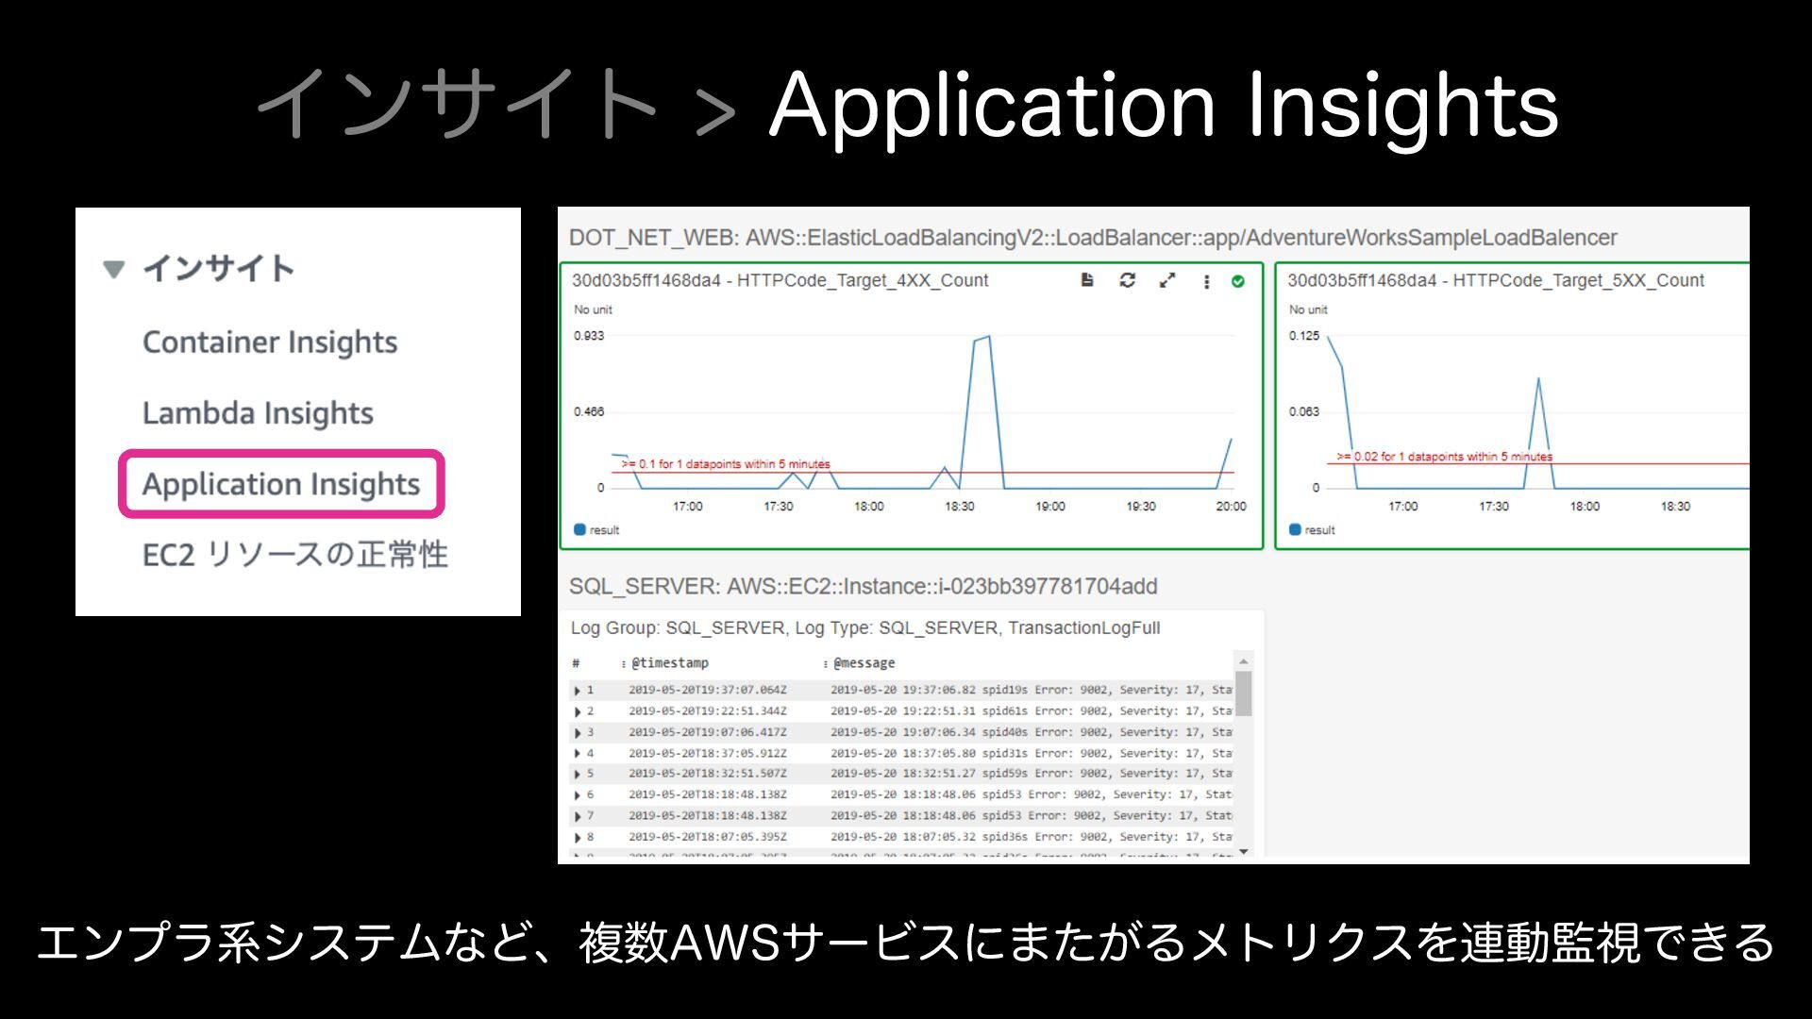
Task: Expand log row 4 details
Action: pyautogui.click(x=578, y=754)
